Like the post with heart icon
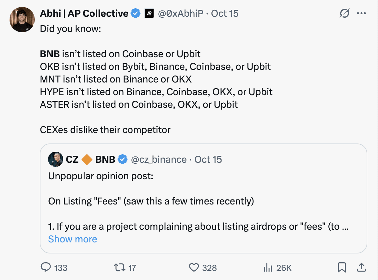This screenshot has width=378, height=280. (x=193, y=268)
